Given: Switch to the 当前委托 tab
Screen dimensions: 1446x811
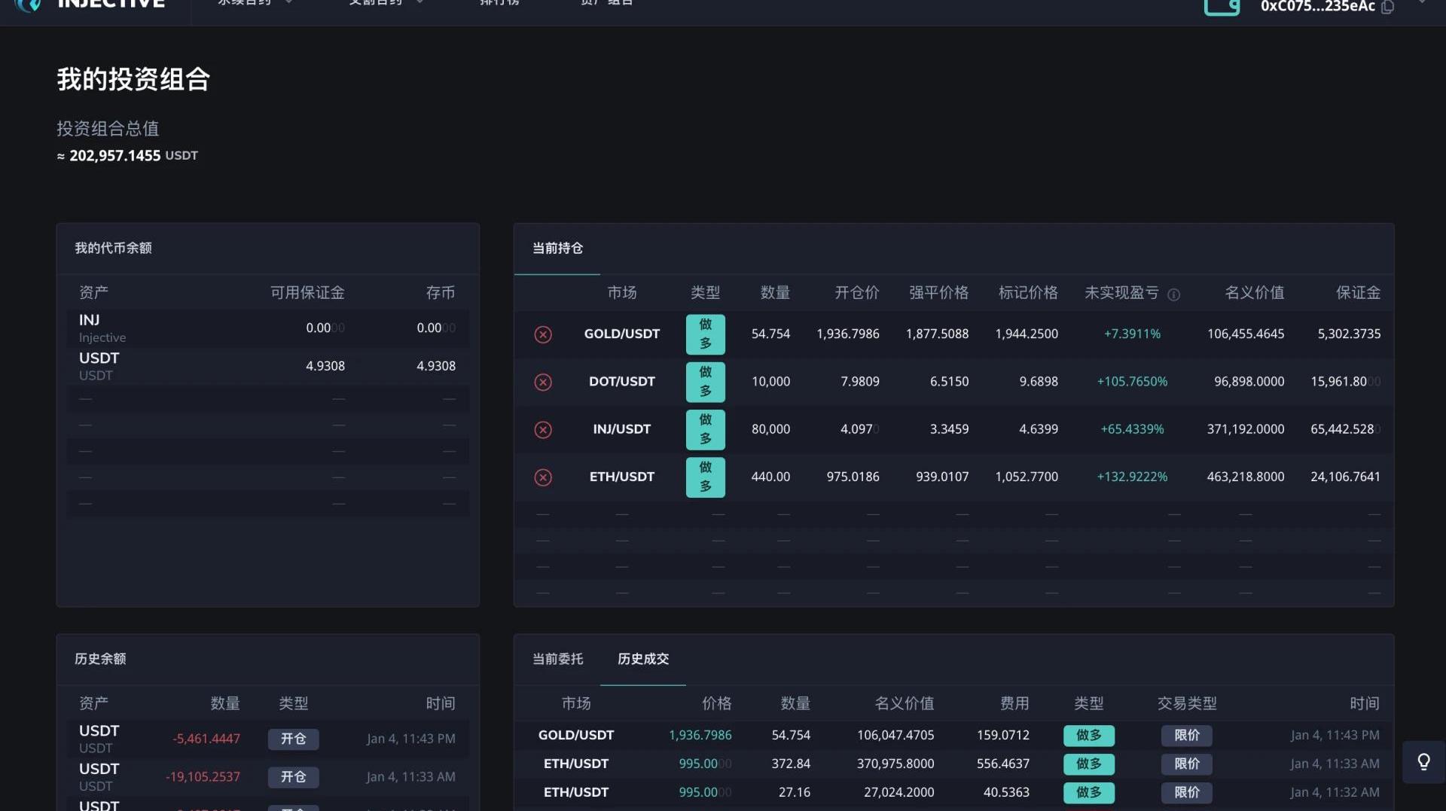Looking at the screenshot, I should tap(557, 659).
